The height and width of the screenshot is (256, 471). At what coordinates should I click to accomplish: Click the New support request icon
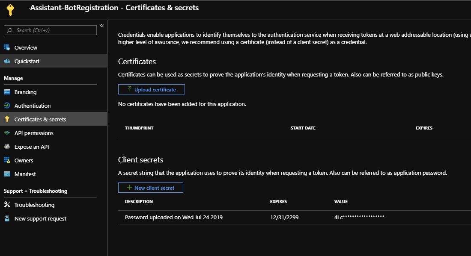point(7,218)
